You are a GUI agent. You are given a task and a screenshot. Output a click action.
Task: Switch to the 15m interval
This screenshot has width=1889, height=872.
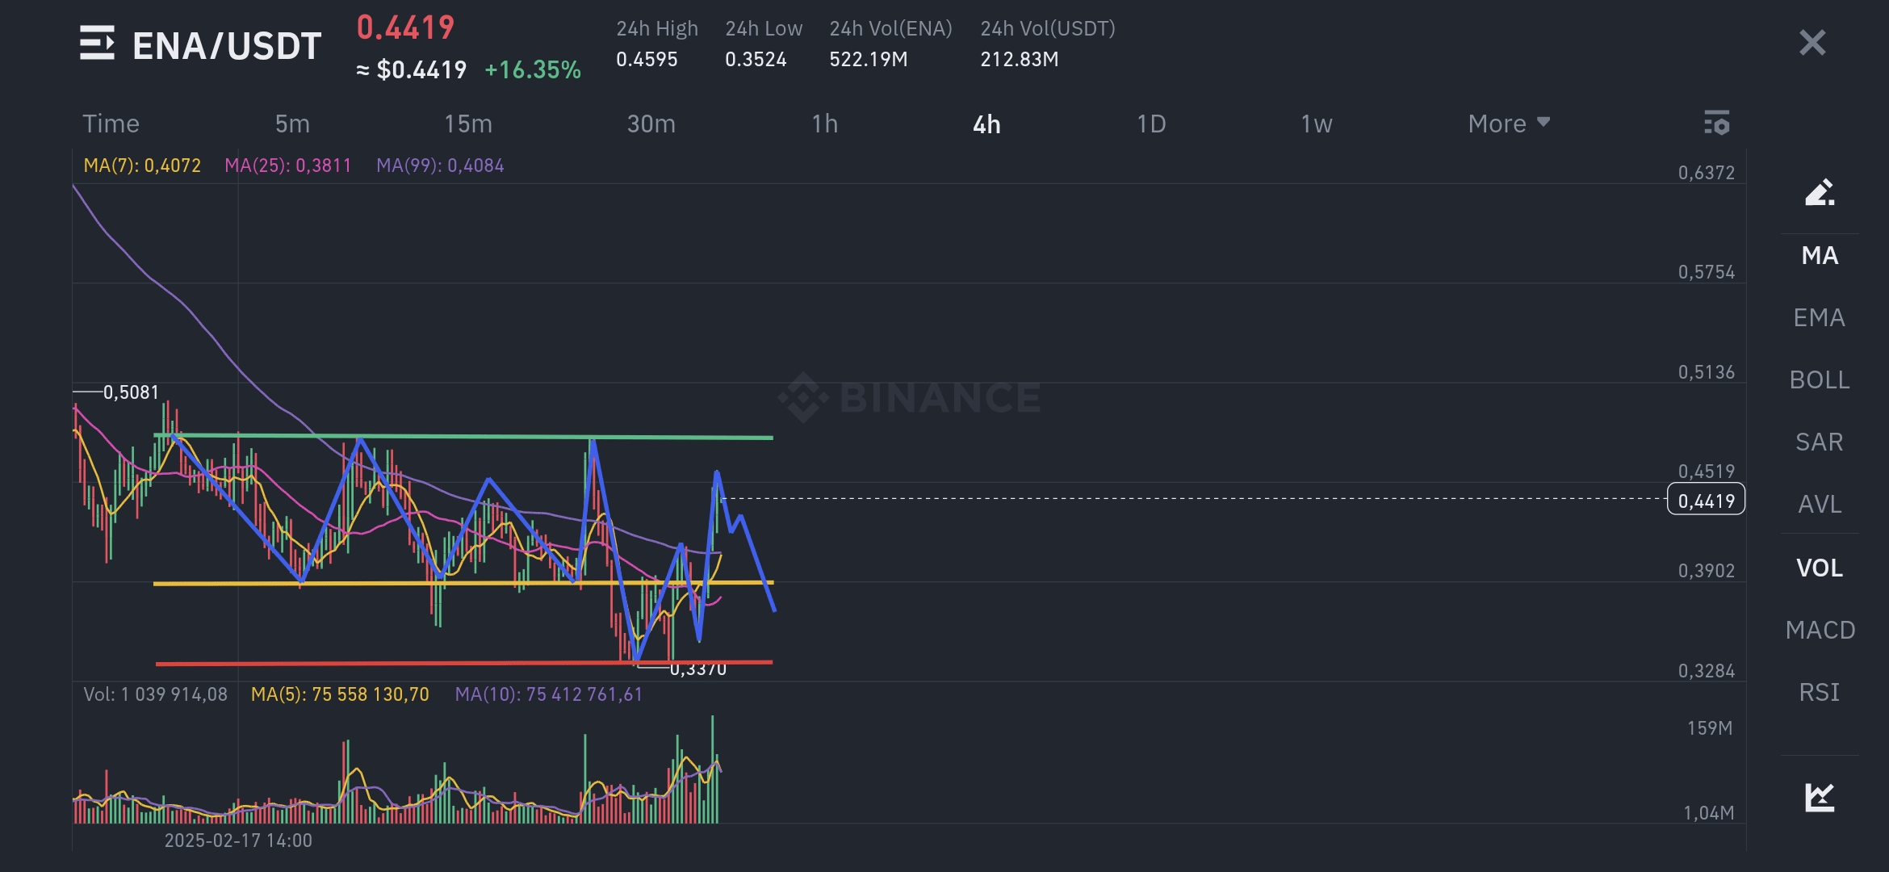point(468,124)
